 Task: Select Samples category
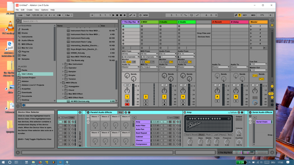tap(25, 59)
